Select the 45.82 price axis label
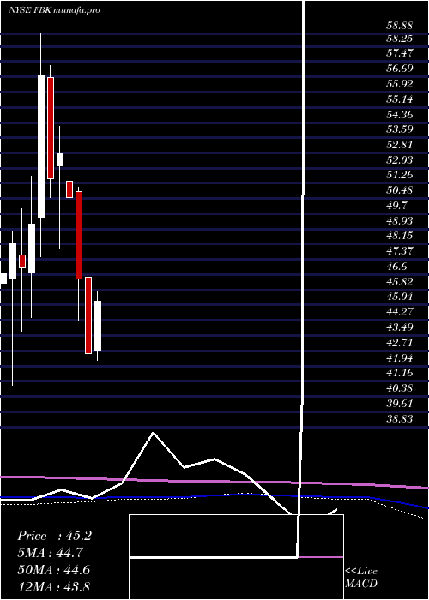The height and width of the screenshot is (600, 429). click(x=400, y=282)
